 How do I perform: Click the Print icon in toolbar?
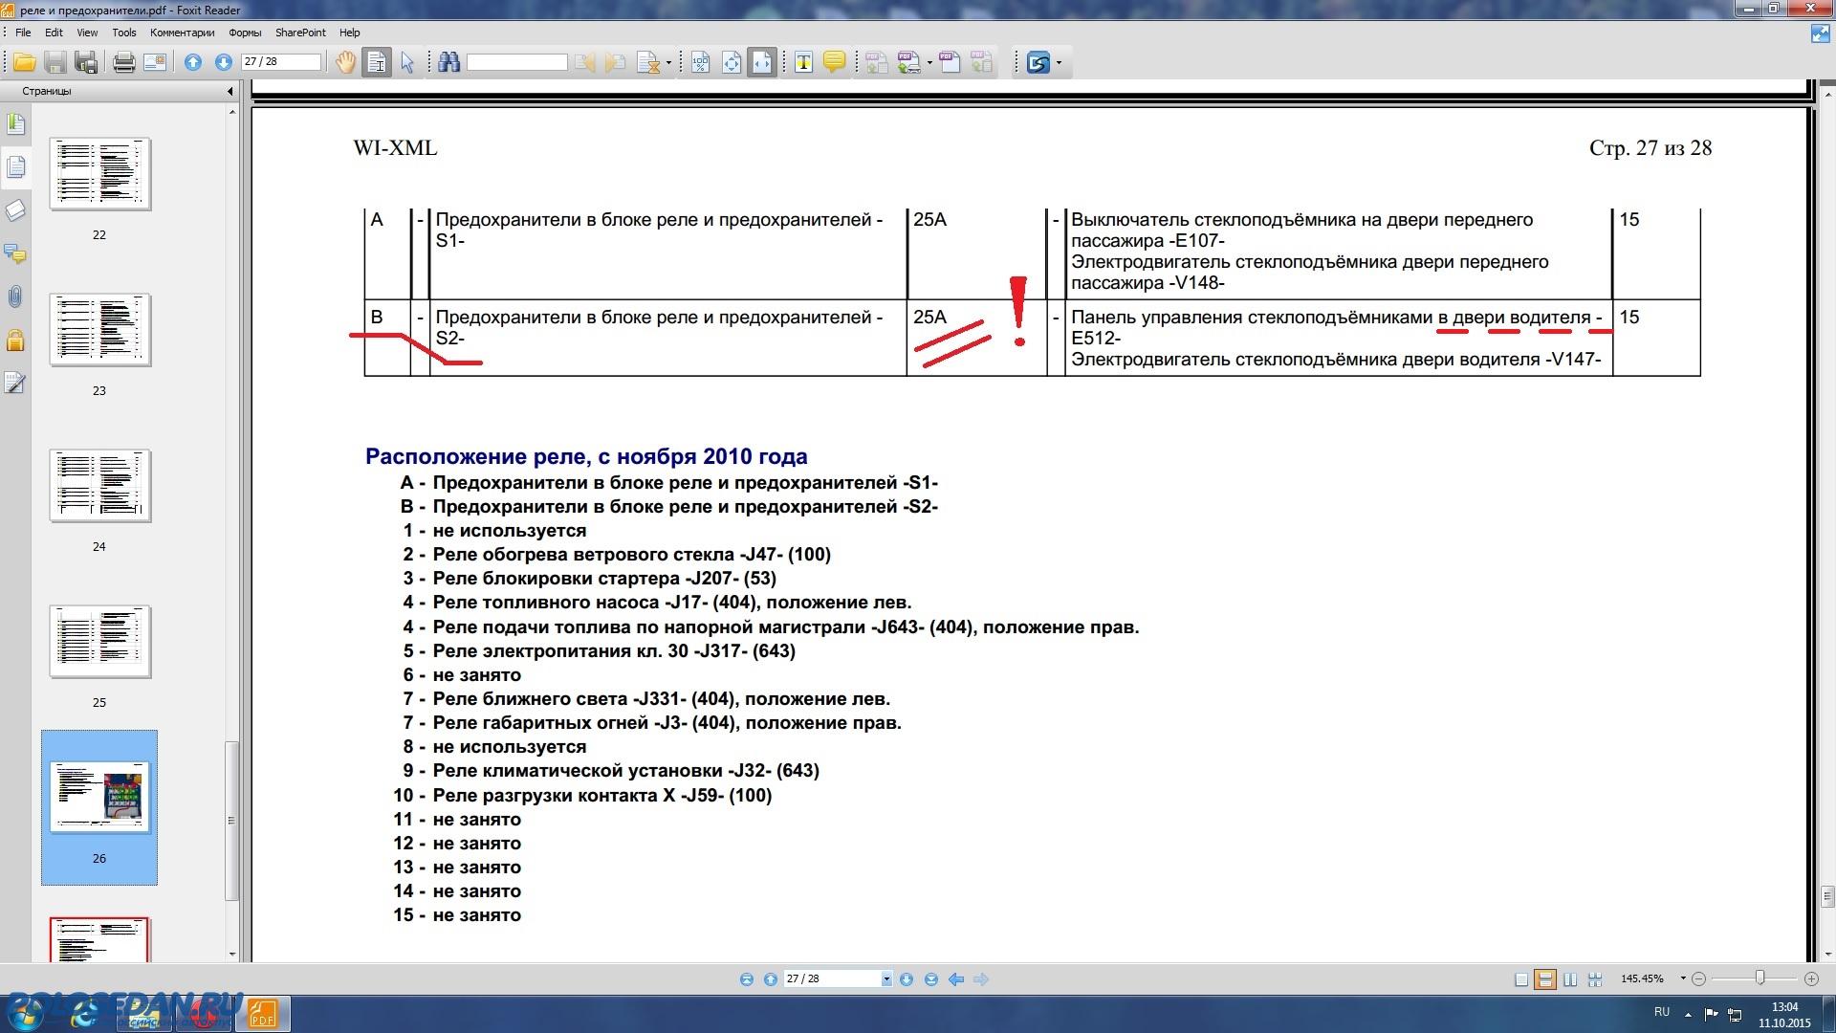click(x=123, y=63)
